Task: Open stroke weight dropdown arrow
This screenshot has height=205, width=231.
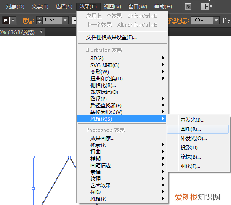Action: coord(65,20)
